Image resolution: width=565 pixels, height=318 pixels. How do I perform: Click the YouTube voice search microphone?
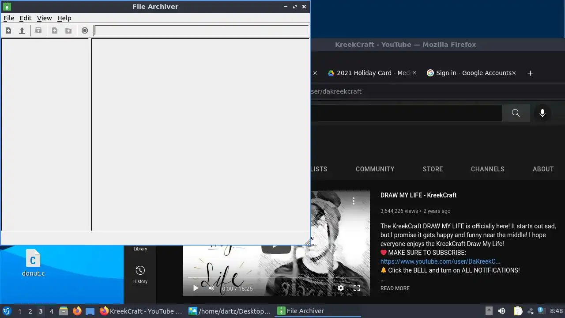tap(542, 113)
